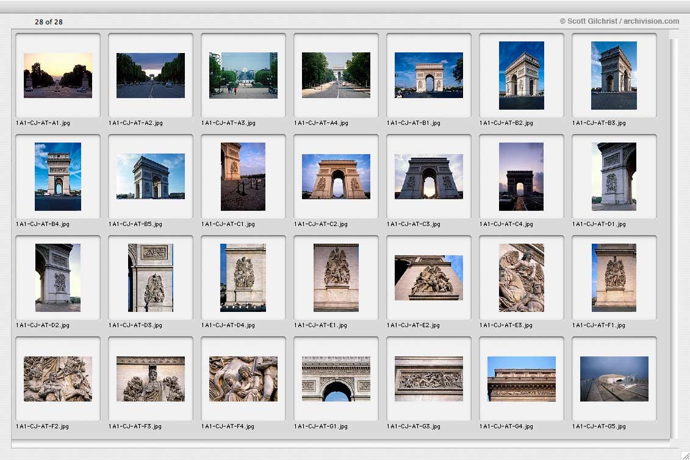Click the filename label 1A1-CJ-AT-C2.jpg

tap(320, 224)
